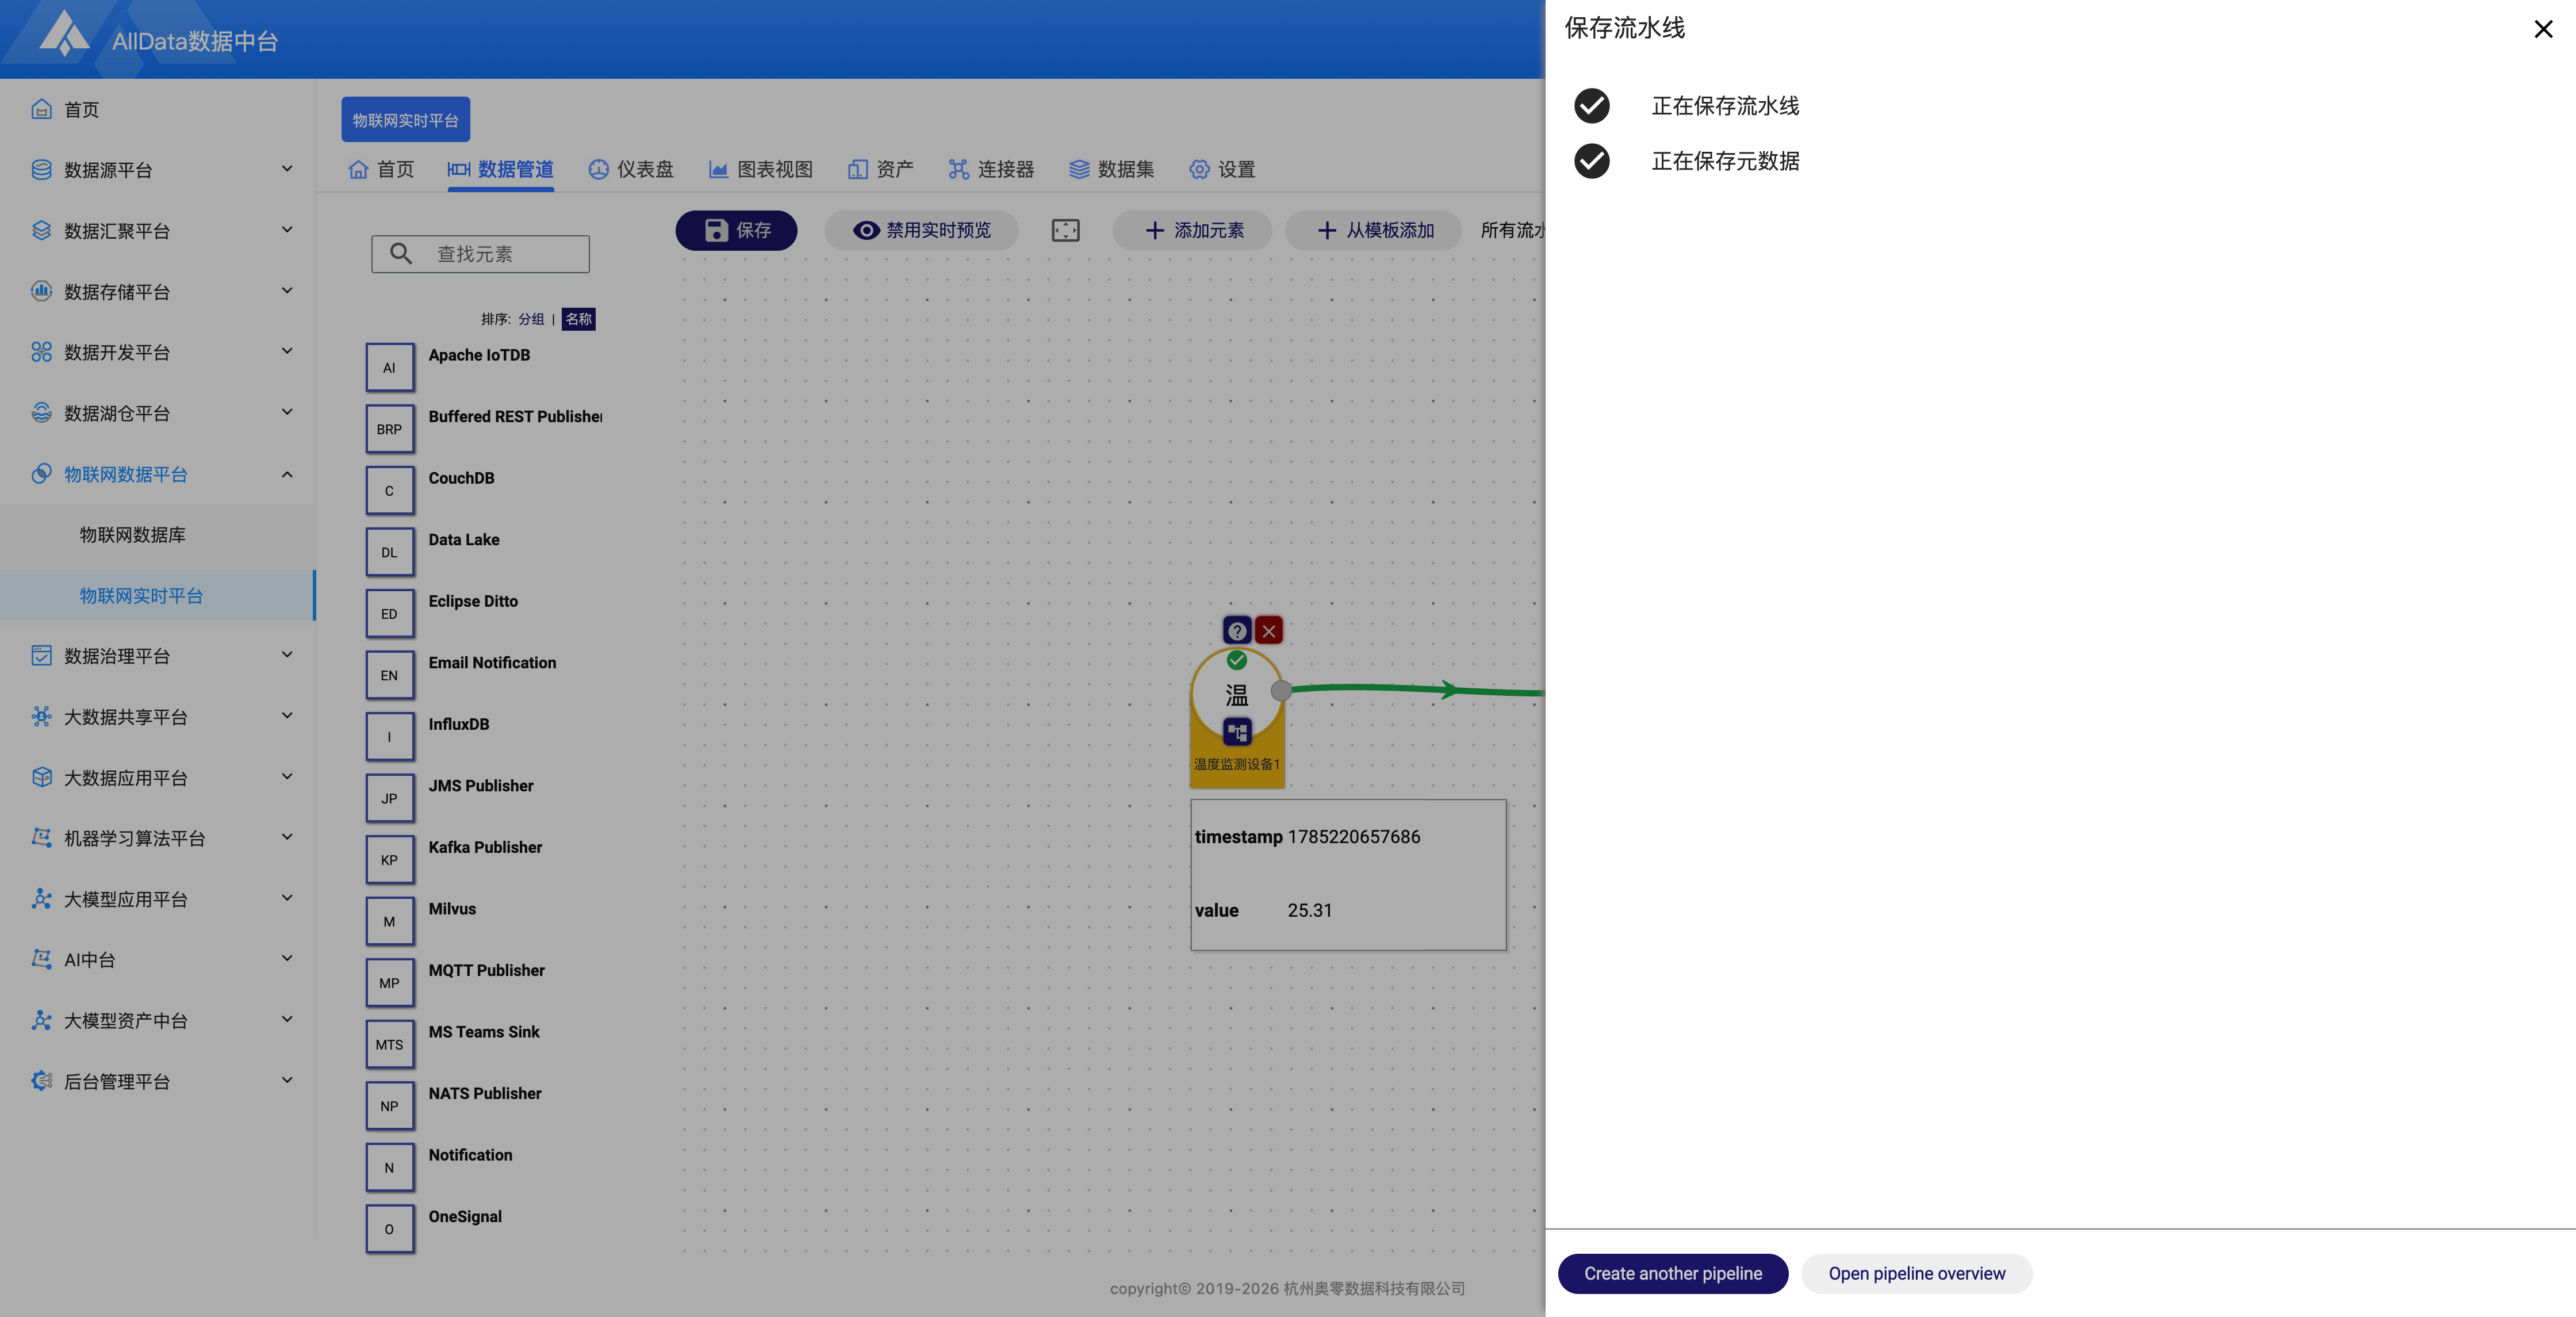Click the output port of temperature node
Screen dimensions: 2576x1317
pyautogui.click(x=1281, y=690)
